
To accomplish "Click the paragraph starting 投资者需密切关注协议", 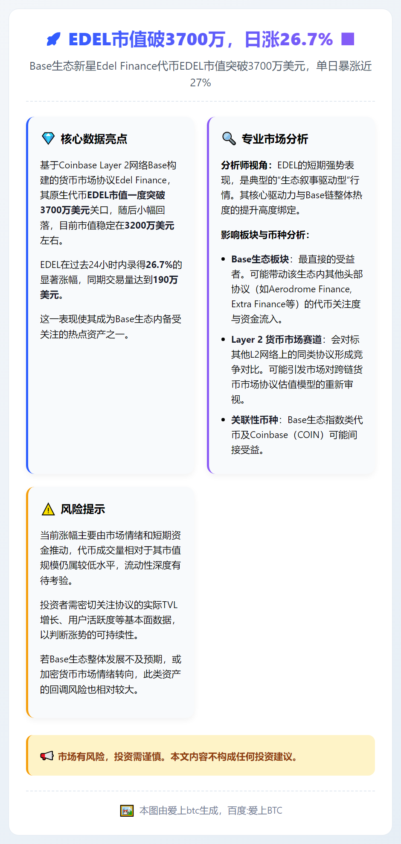I will 109,620.
